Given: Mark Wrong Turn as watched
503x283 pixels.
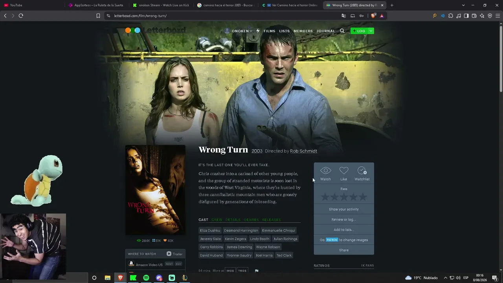Looking at the screenshot, I should click(x=325, y=174).
